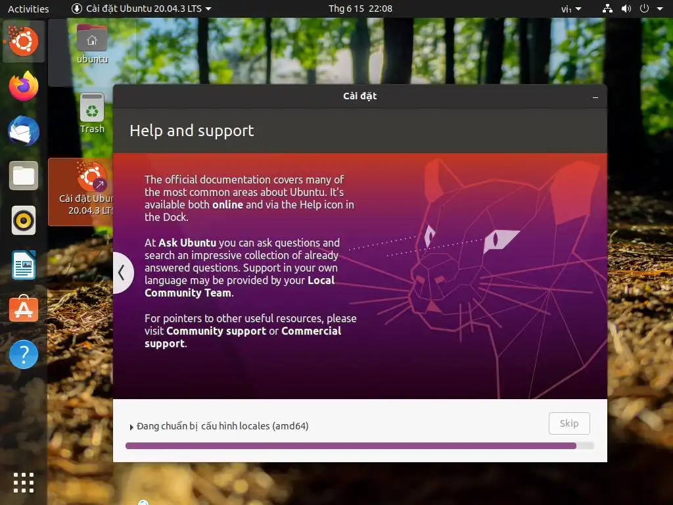Select the Cài đặt Ubuntu 20.04.3 LTS desktop shortcut
The height and width of the screenshot is (505, 673).
81,191
